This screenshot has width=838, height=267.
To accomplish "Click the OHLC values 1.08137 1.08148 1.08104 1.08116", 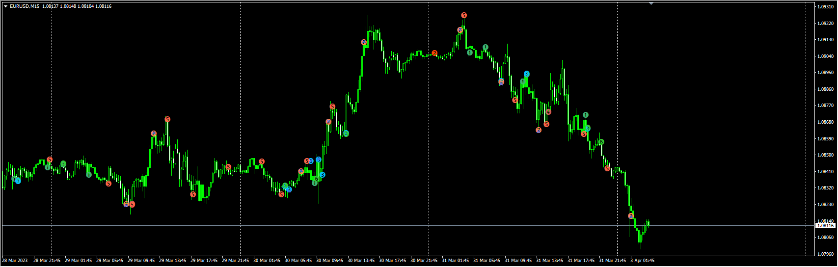I will point(77,6).
